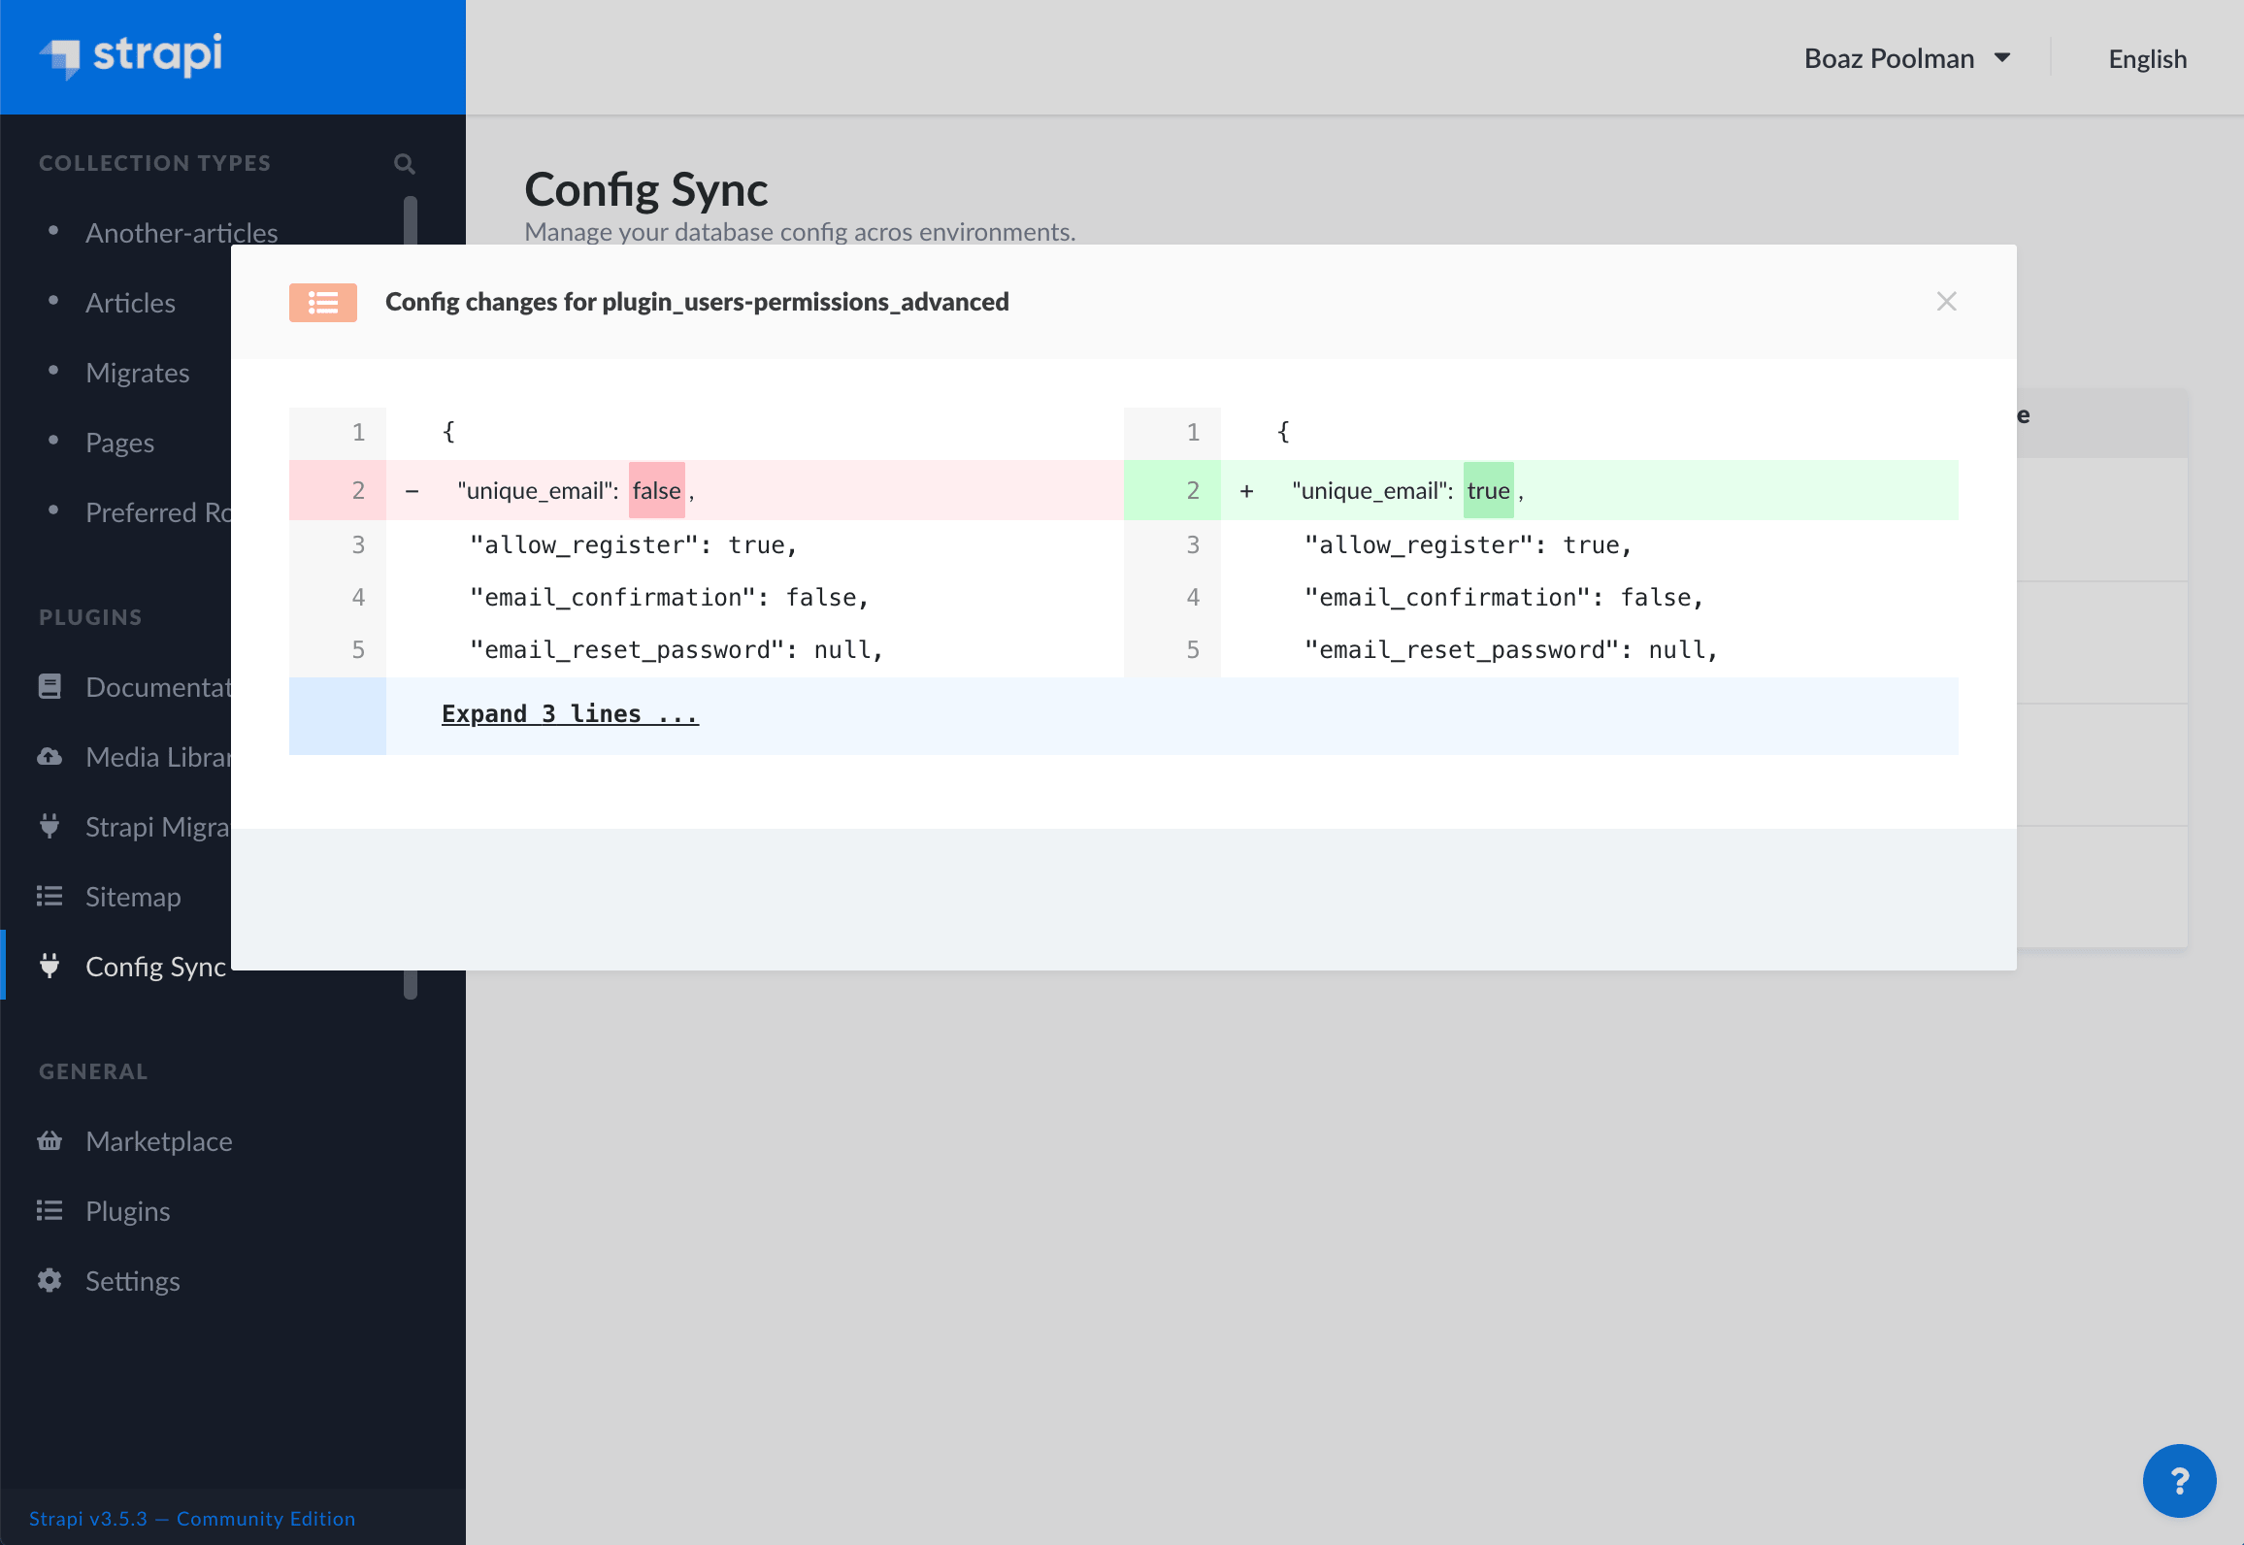The width and height of the screenshot is (2244, 1545).
Task: Open Plugins page
Action: click(127, 1211)
